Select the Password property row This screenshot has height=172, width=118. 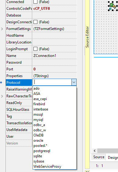click(x=41, y=62)
